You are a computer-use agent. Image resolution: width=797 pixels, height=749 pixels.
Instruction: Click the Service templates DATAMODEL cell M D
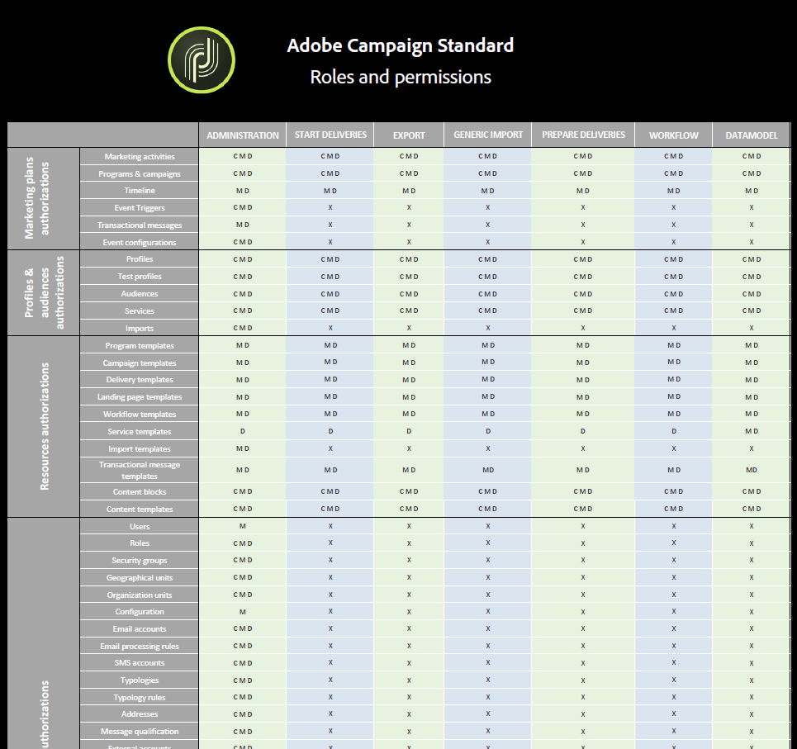752,431
